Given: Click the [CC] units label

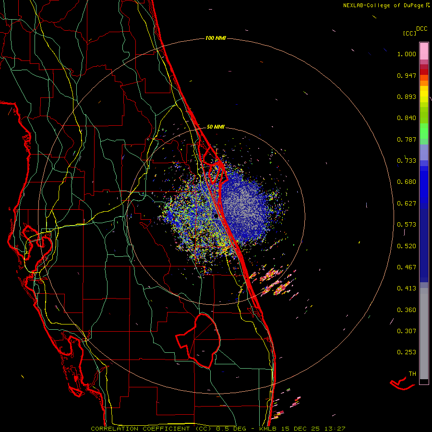Looking at the screenshot, I should [409, 33].
